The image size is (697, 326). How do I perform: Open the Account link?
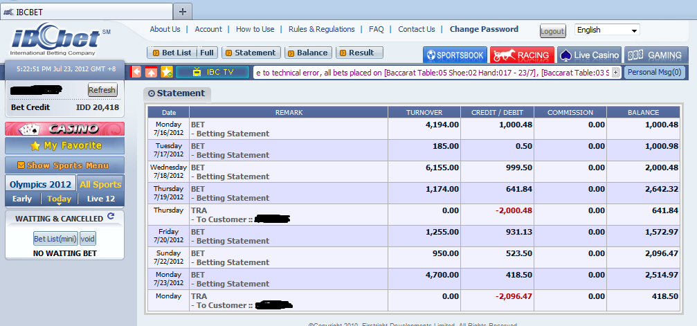click(208, 29)
